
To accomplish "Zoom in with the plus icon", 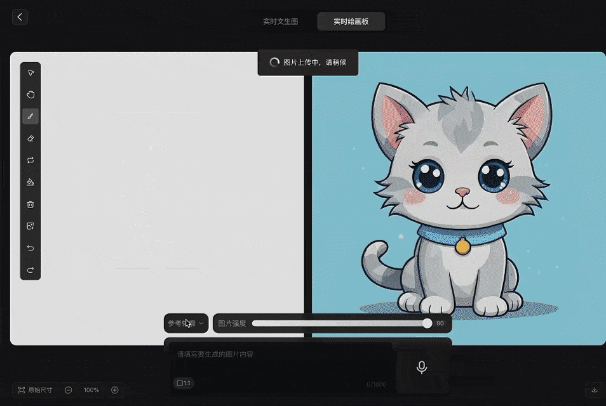I will pos(115,390).
